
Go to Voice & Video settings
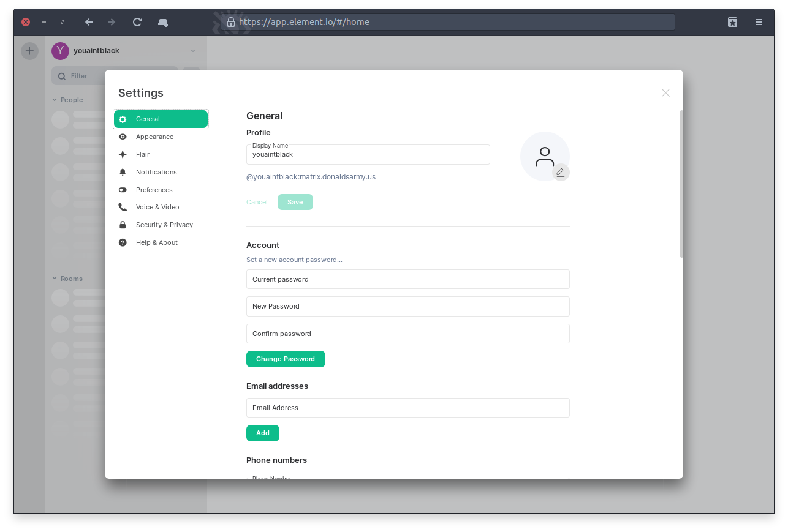(x=157, y=208)
